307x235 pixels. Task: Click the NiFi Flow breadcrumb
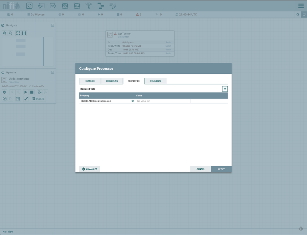pos(8,232)
